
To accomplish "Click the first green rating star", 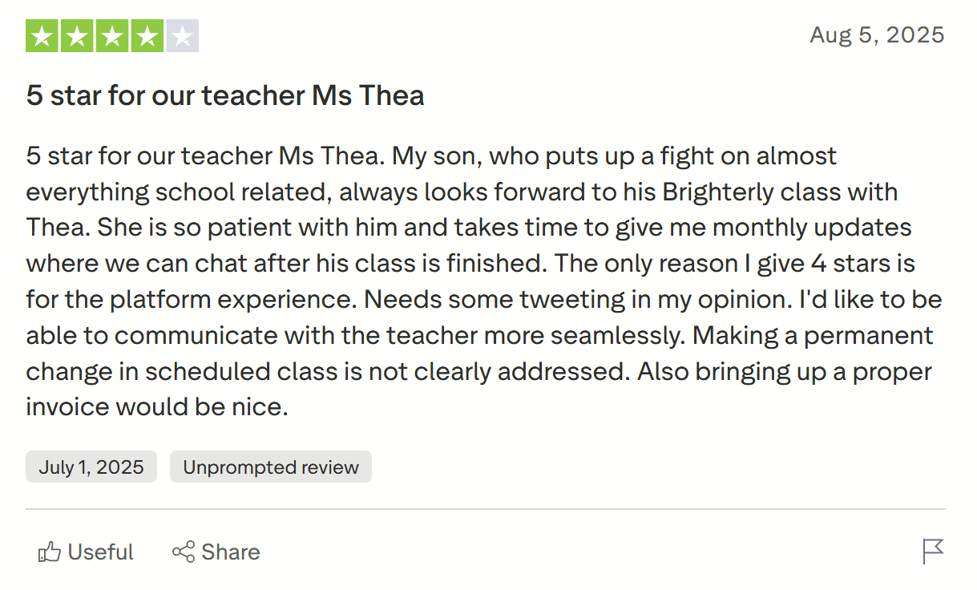I will 41,35.
